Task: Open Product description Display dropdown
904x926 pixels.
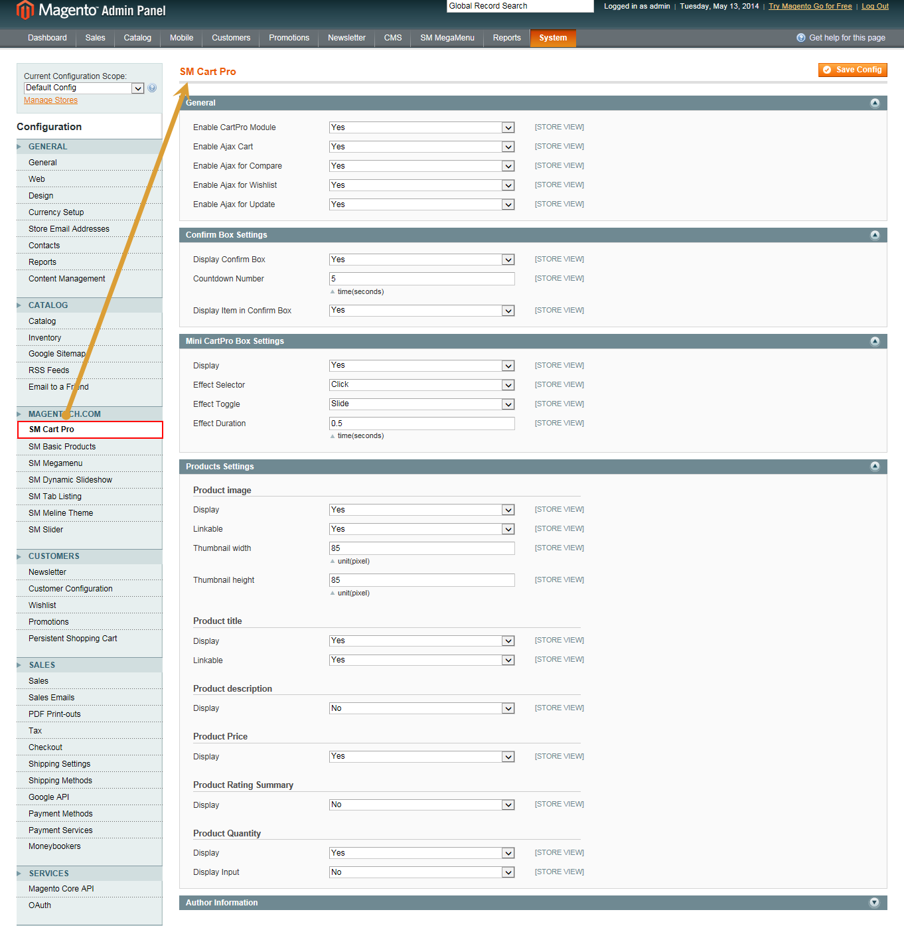Action: (x=422, y=708)
